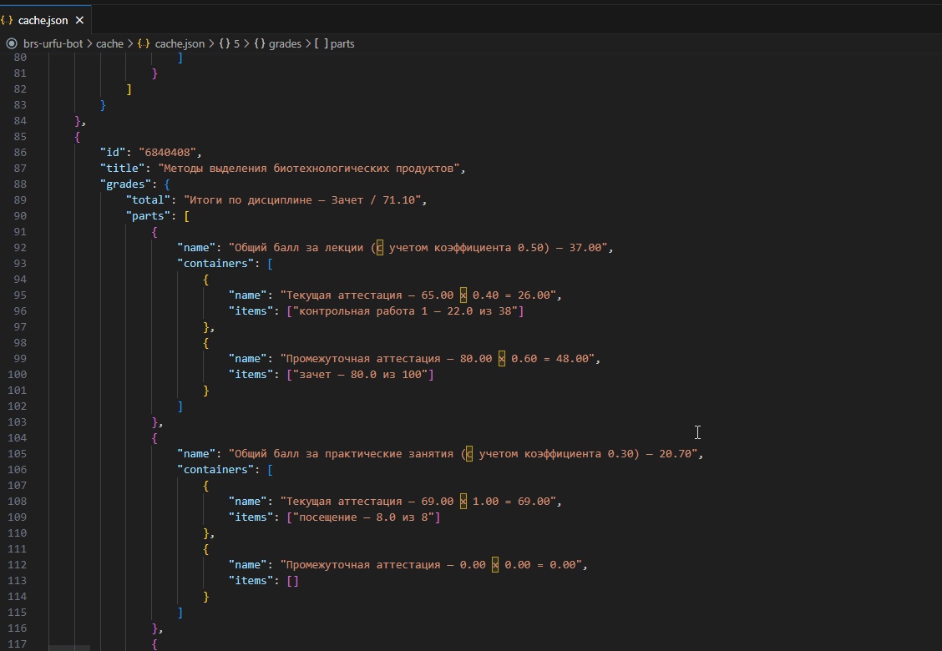
Task: Close the cache.json tab
Action: tap(79, 20)
